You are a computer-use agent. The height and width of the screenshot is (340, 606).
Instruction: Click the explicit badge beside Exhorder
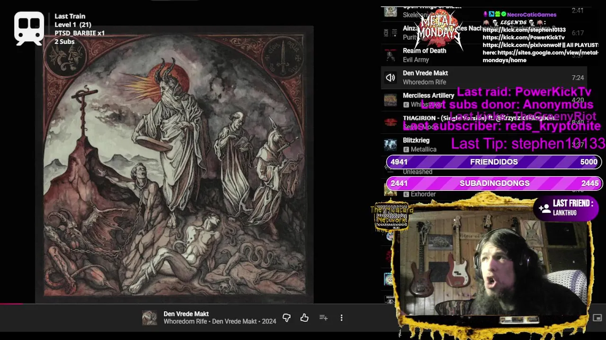click(406, 194)
